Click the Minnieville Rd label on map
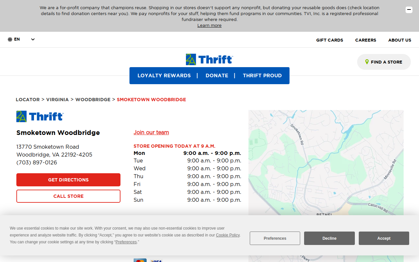 click(x=390, y=169)
